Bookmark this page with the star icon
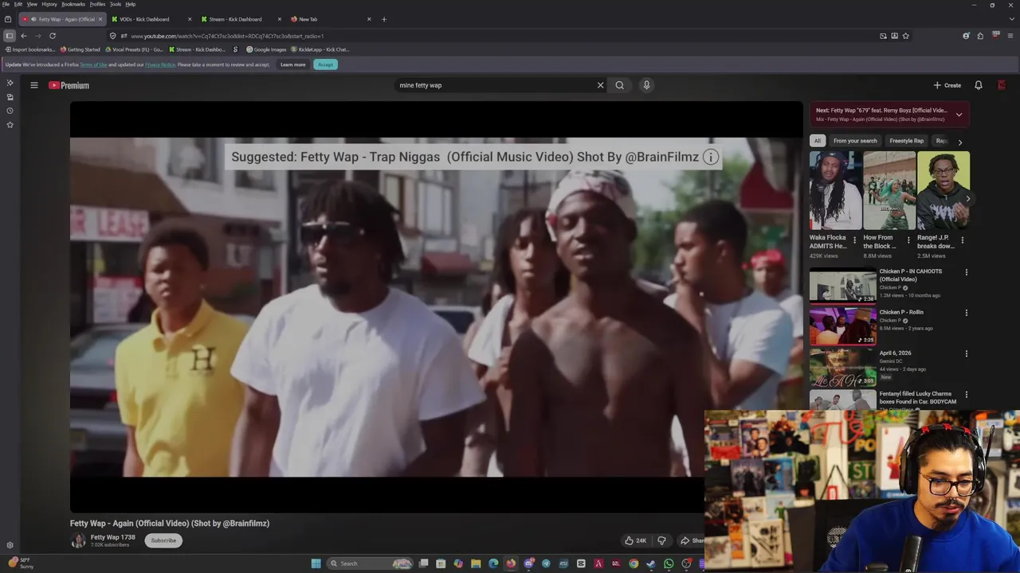The width and height of the screenshot is (1020, 573). pyautogui.click(x=906, y=36)
